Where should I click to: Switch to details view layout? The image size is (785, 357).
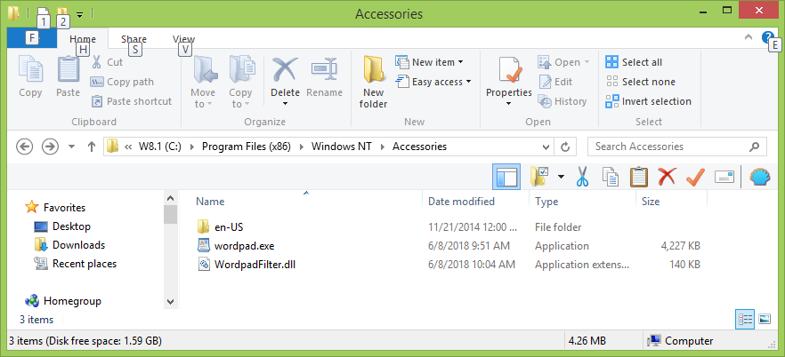[x=744, y=319]
